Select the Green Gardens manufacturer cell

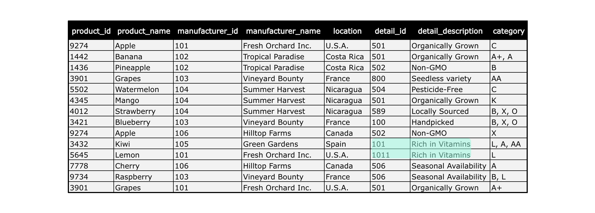283,144
